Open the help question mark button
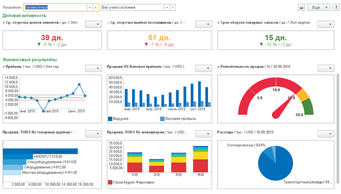The height and width of the screenshot is (194, 341). [335, 8]
